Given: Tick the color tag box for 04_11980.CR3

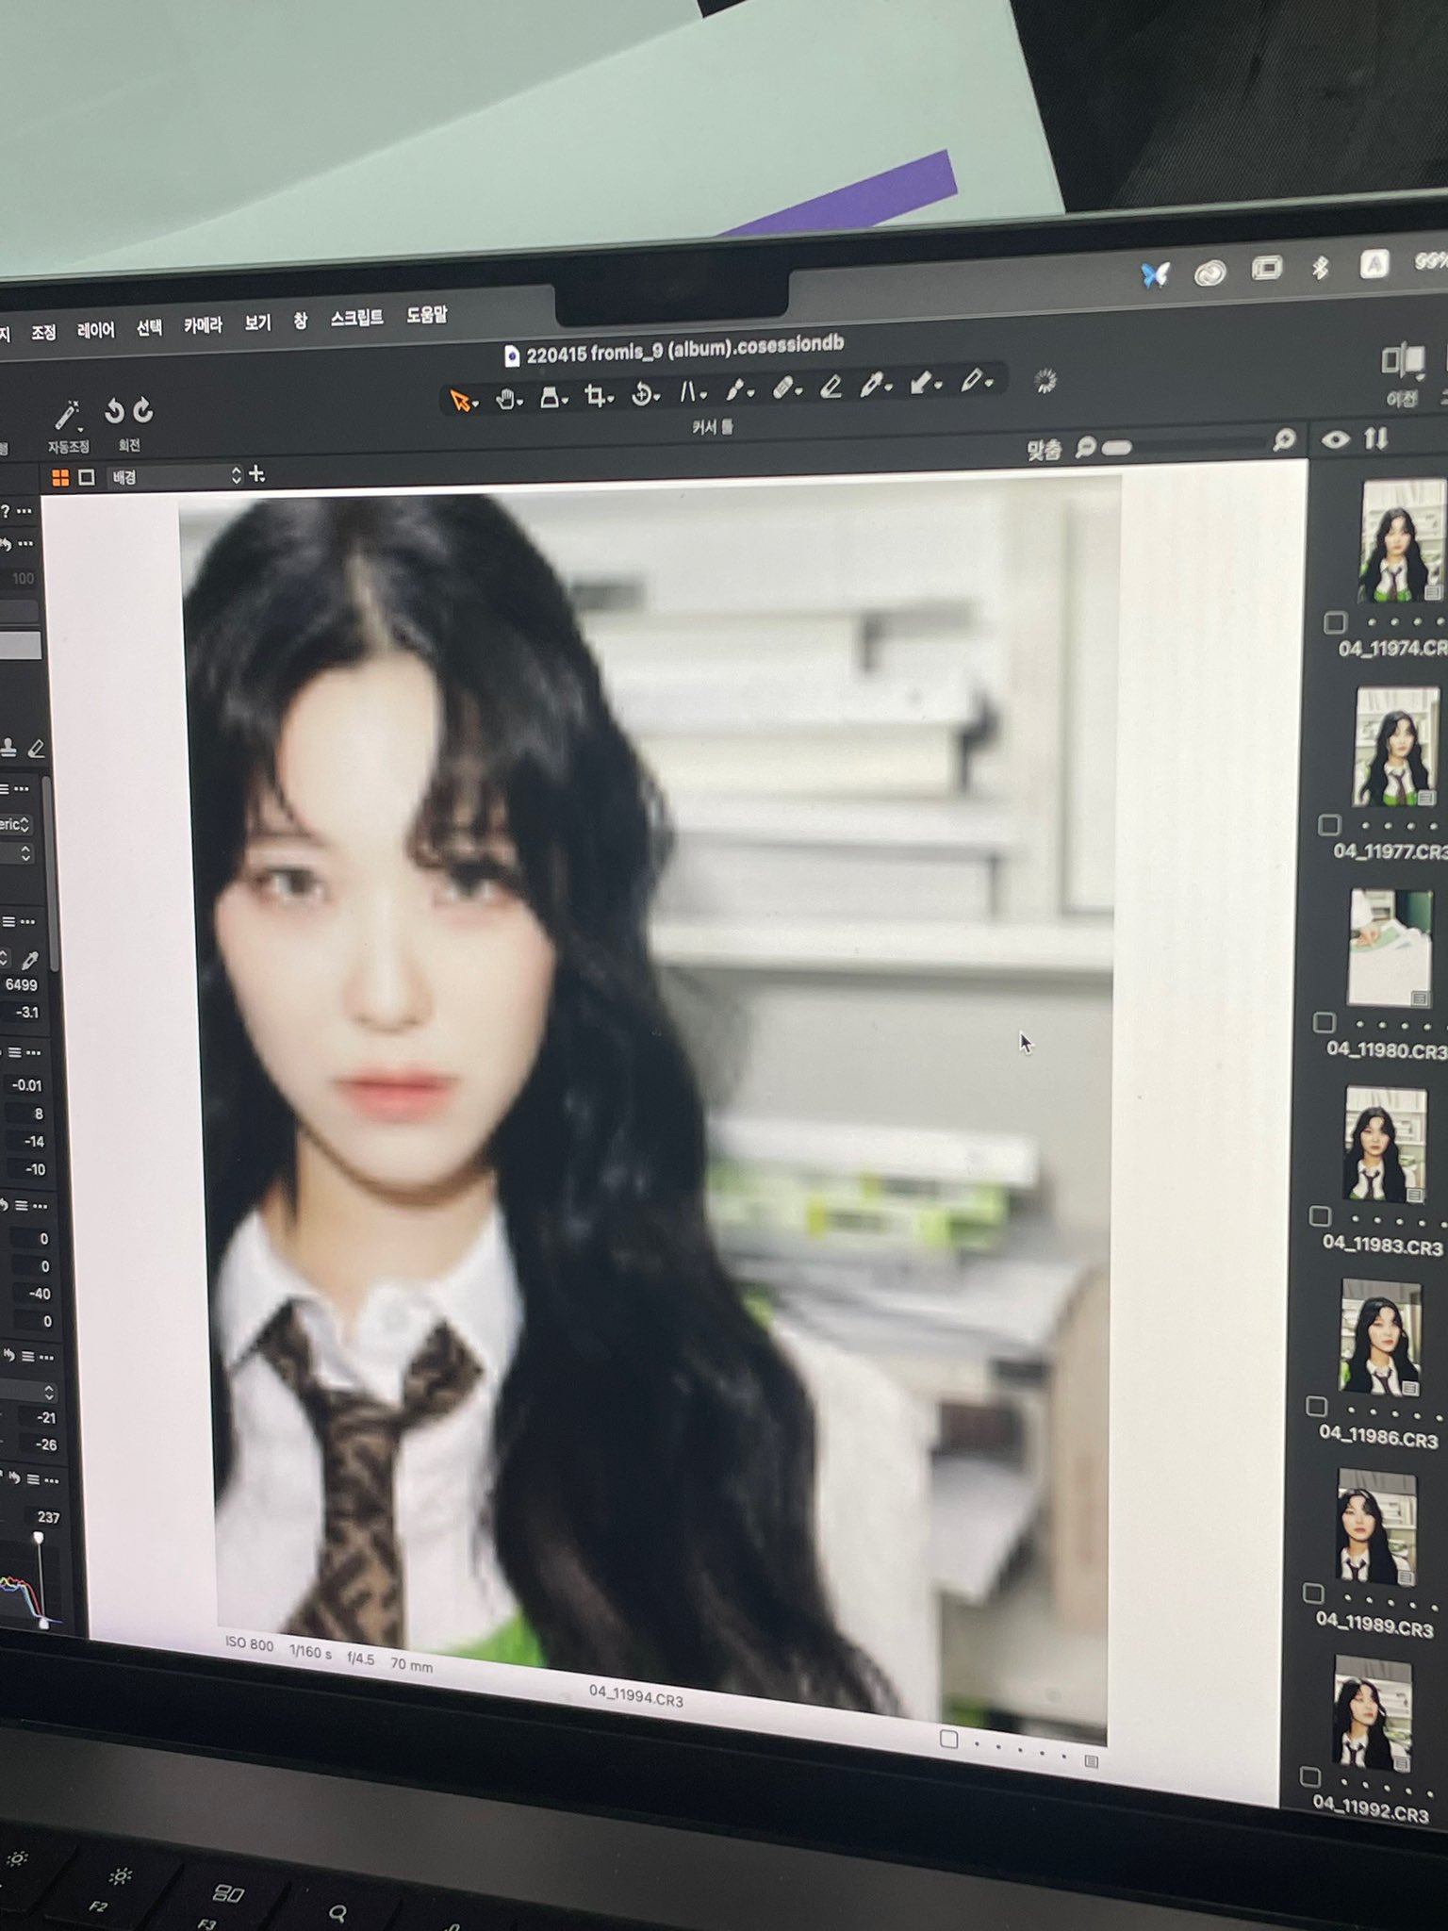Looking at the screenshot, I should pos(1325,1023).
